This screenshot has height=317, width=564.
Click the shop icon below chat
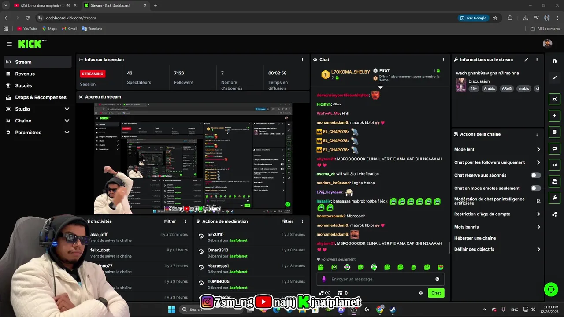340,293
